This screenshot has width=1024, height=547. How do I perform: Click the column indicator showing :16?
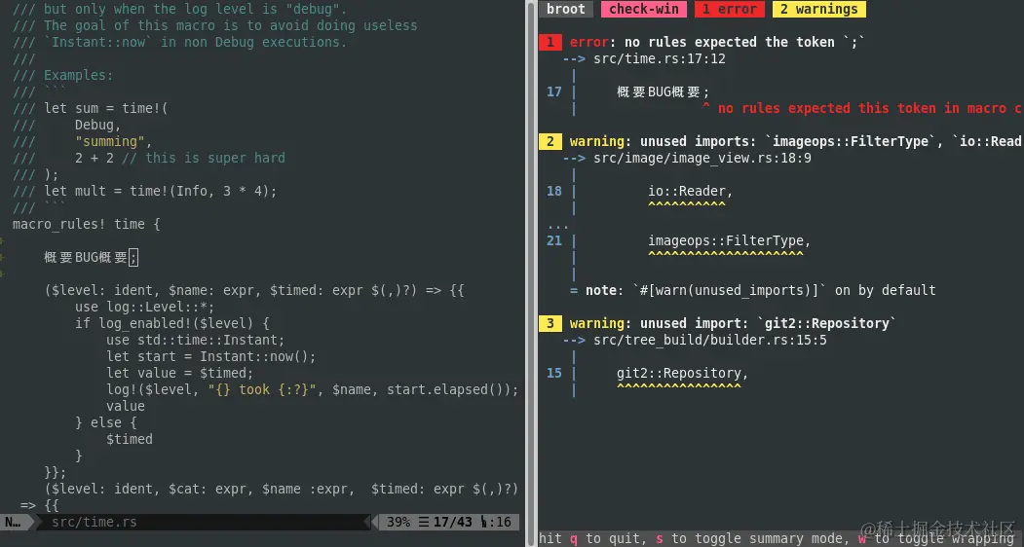pyautogui.click(x=496, y=523)
